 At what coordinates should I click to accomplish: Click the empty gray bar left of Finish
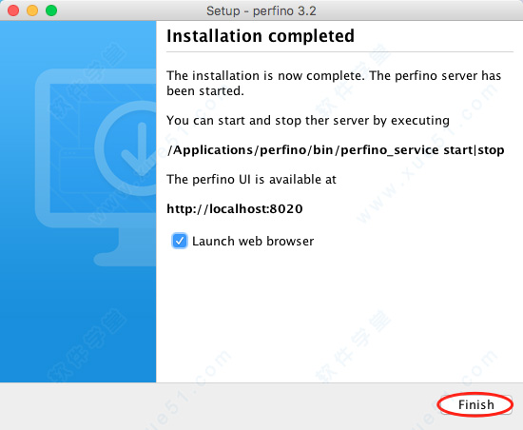click(217, 405)
